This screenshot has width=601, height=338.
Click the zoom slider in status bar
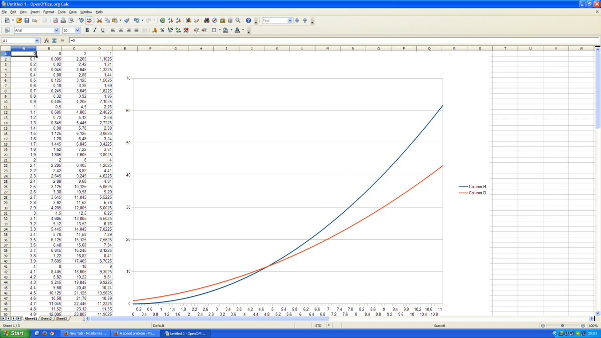[562, 325]
